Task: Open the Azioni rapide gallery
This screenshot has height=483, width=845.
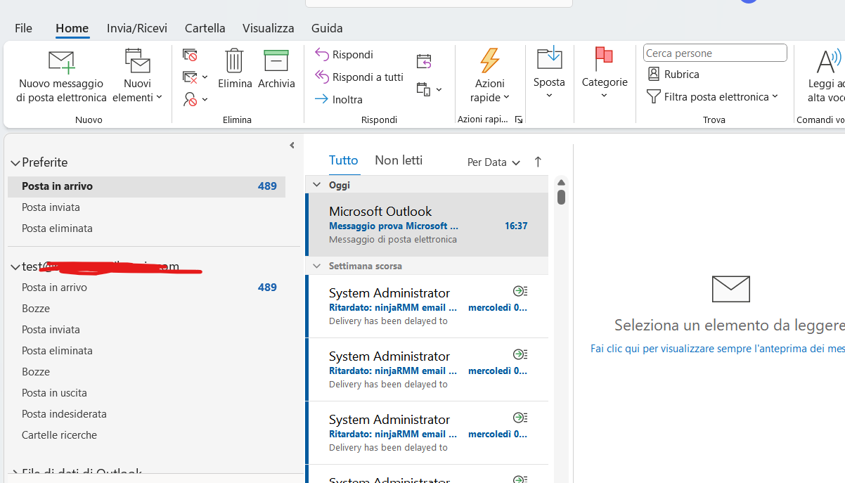Action: 490,76
